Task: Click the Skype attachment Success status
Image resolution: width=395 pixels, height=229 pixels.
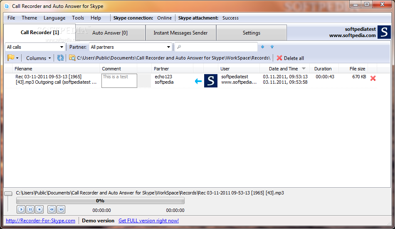Action: click(230, 18)
